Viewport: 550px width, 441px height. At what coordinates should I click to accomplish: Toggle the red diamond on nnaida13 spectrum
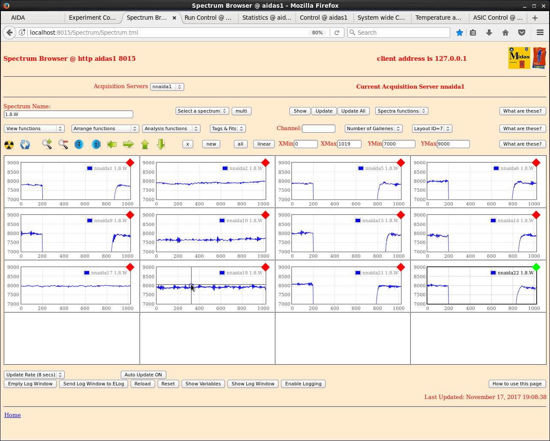401,215
